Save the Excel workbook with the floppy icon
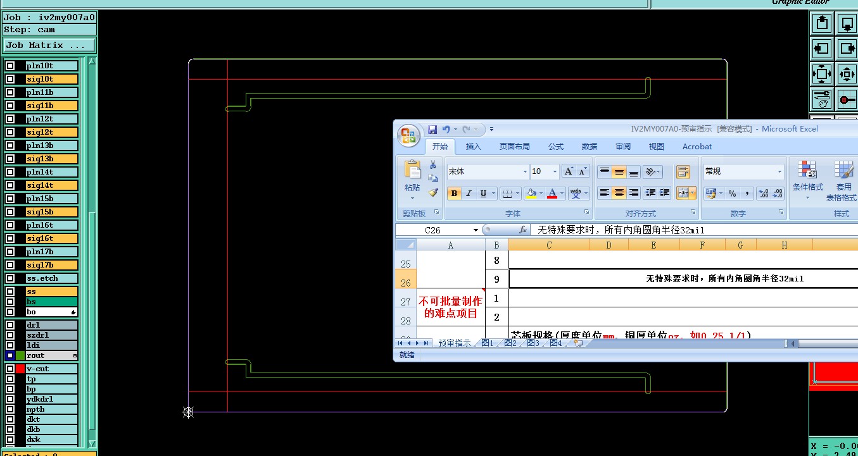This screenshot has height=456, width=858. [x=432, y=129]
